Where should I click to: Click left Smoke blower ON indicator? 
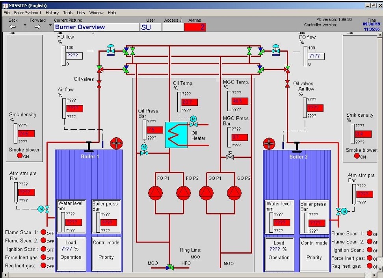20,155
